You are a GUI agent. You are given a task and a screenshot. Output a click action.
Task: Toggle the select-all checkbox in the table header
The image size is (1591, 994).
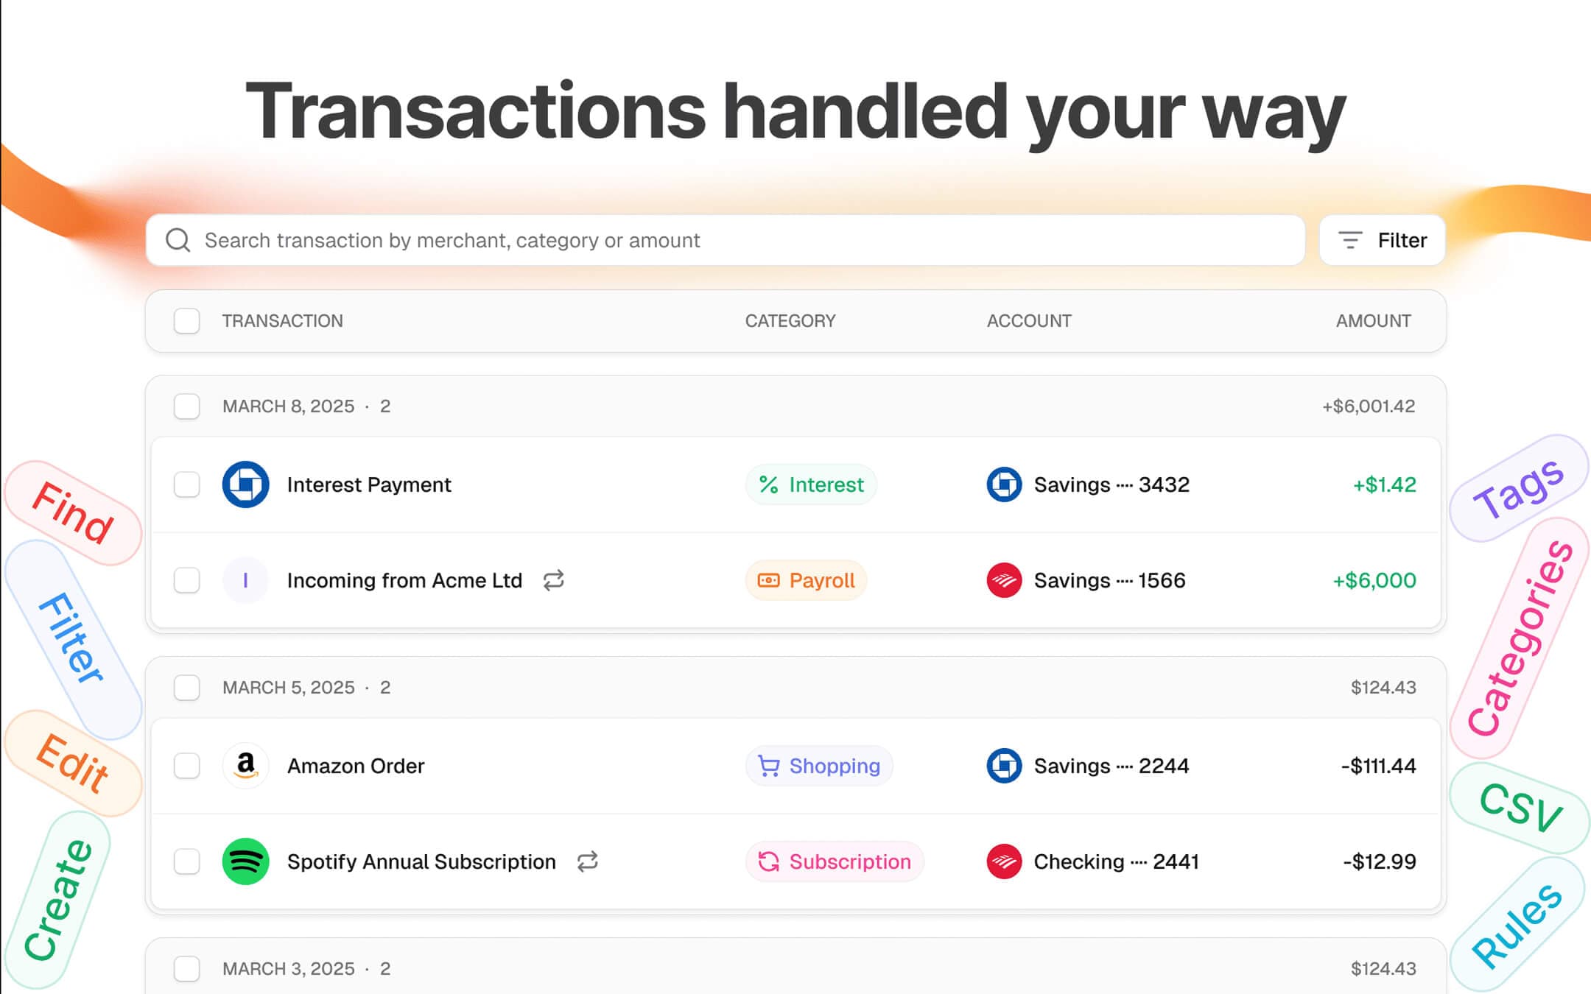coord(187,321)
